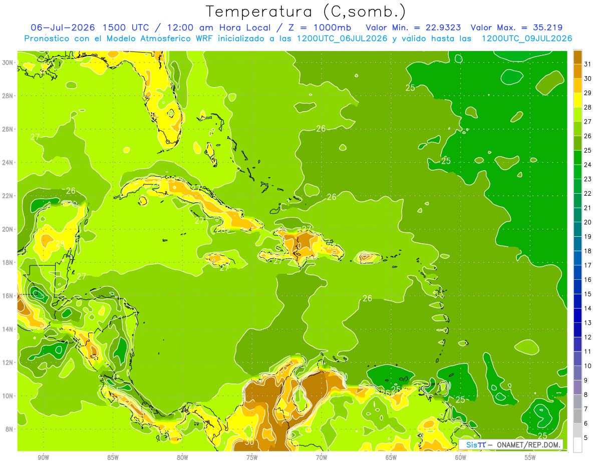
Task: Pick the green swatch between 24 and 25
Action: pyautogui.click(x=577, y=158)
